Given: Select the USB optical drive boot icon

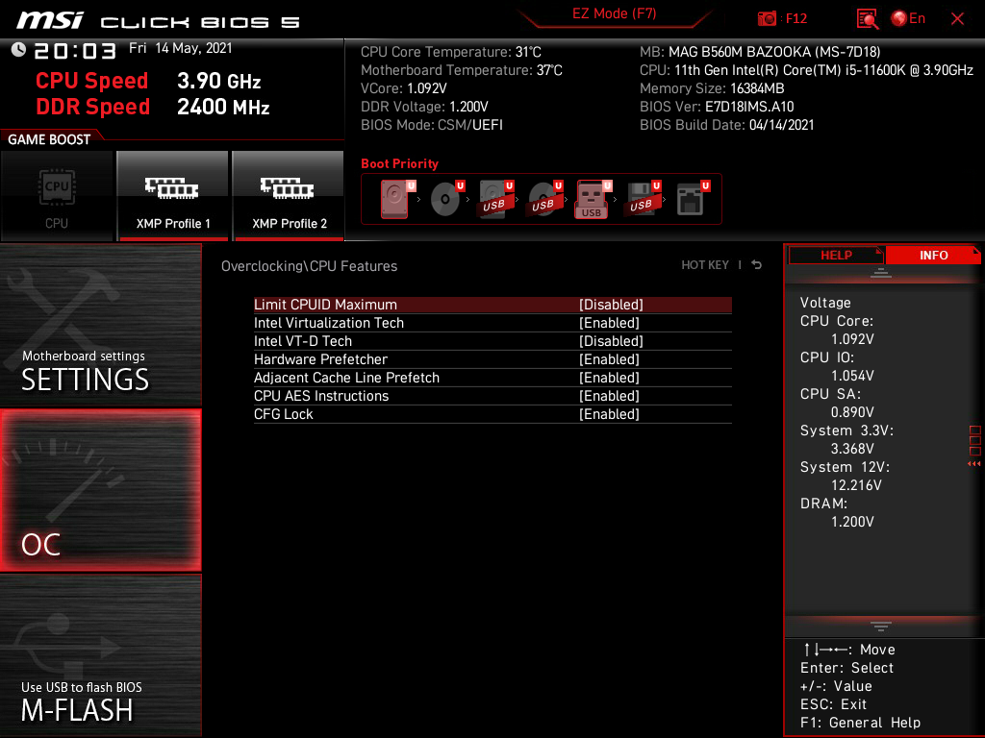Looking at the screenshot, I should click(544, 199).
